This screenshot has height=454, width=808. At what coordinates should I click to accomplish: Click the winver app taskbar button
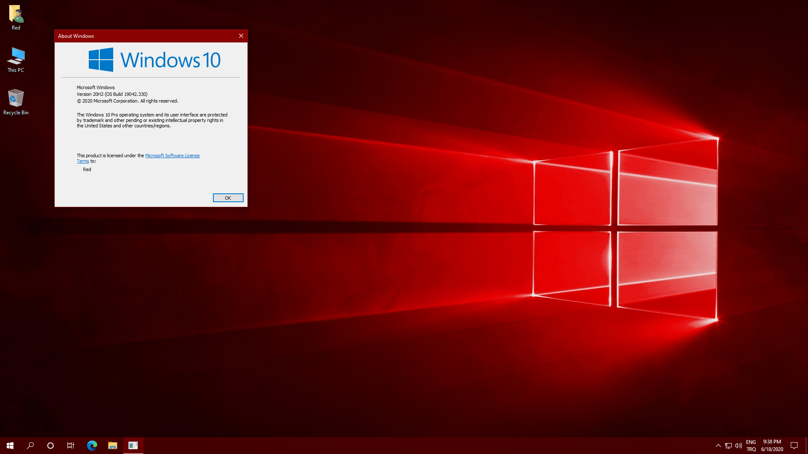point(133,446)
